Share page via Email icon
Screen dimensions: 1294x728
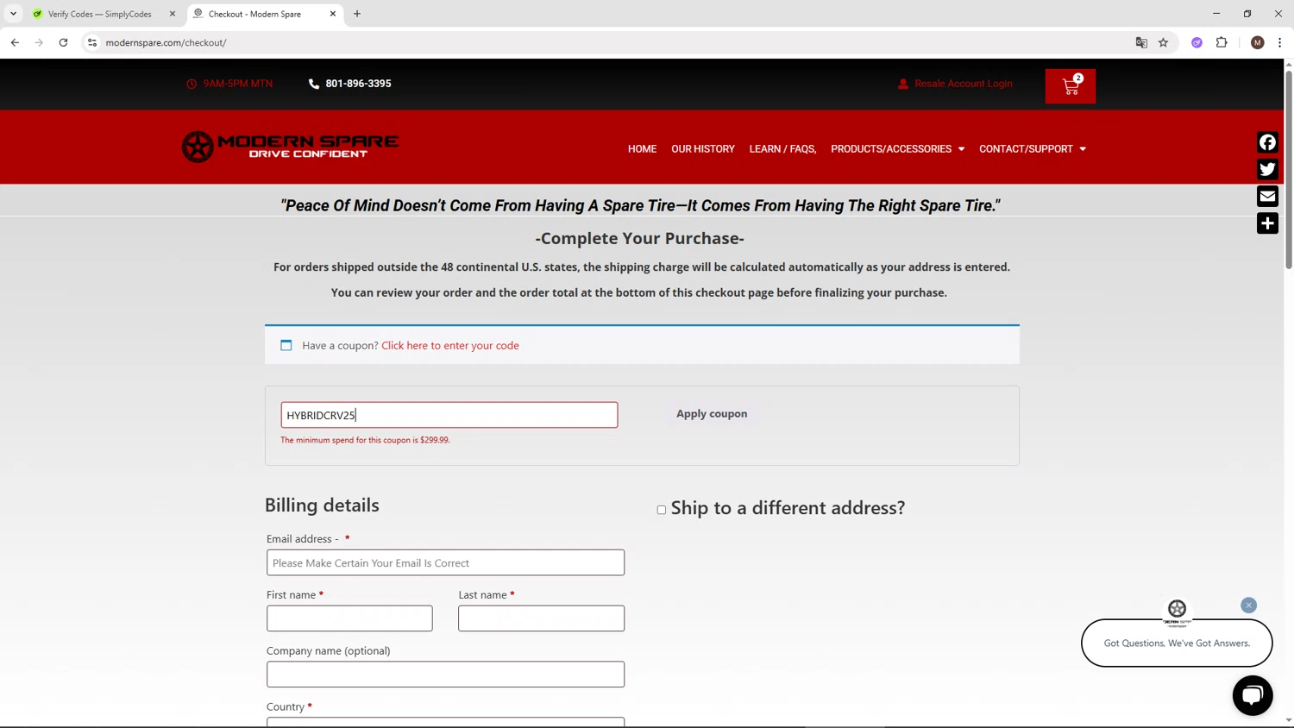(x=1267, y=197)
